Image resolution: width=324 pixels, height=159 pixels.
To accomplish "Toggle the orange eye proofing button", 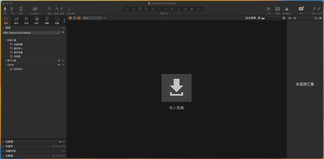I will [79, 18].
